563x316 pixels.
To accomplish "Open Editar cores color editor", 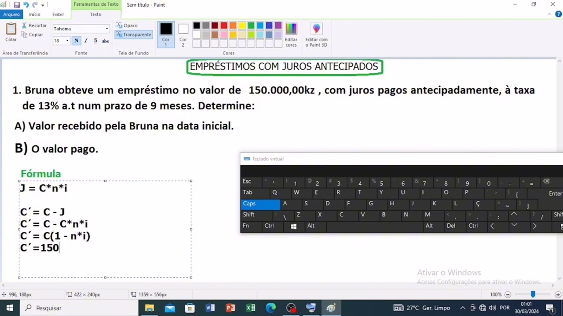I will [x=291, y=34].
